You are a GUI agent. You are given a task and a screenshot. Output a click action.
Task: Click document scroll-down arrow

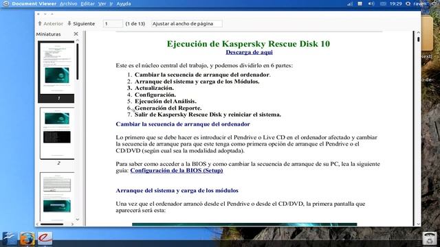tap(418, 224)
